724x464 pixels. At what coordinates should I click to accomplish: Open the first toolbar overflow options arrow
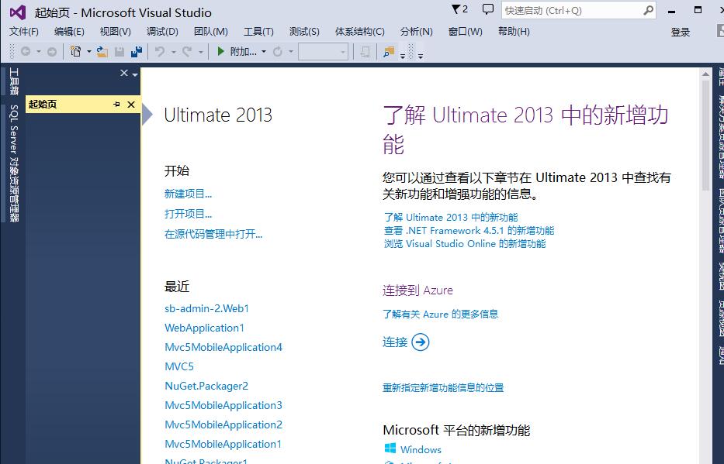[x=402, y=55]
